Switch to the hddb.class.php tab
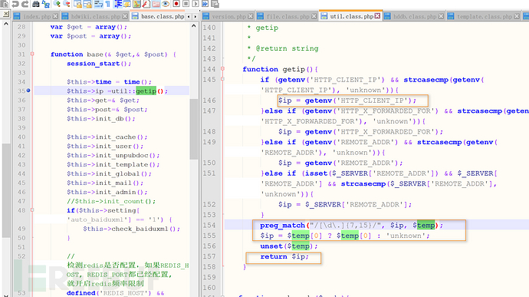The width and height of the screenshot is (529, 297). pos(414,16)
